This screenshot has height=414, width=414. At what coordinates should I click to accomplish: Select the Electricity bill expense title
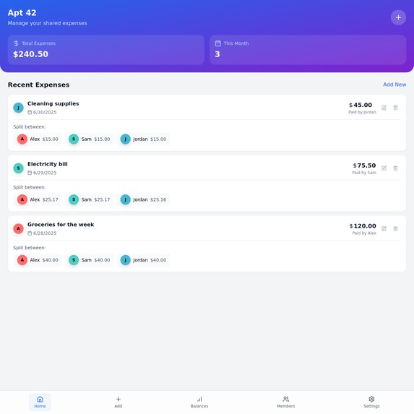pos(48,164)
